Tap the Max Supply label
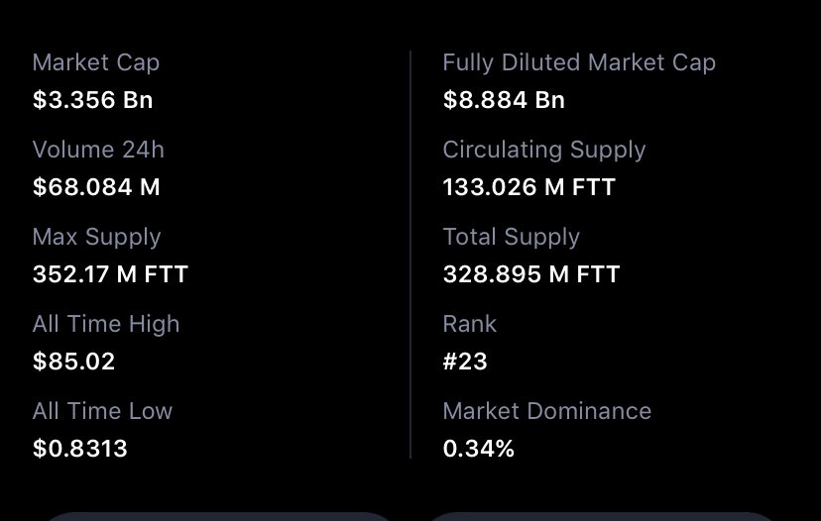This screenshot has height=521, width=821. tap(97, 238)
